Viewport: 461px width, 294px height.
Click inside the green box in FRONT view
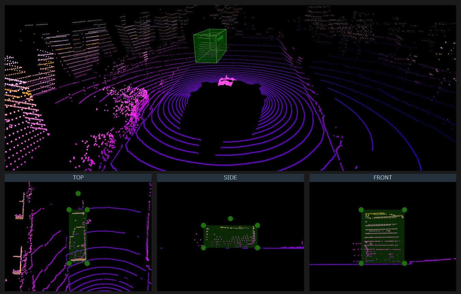tap(383, 237)
